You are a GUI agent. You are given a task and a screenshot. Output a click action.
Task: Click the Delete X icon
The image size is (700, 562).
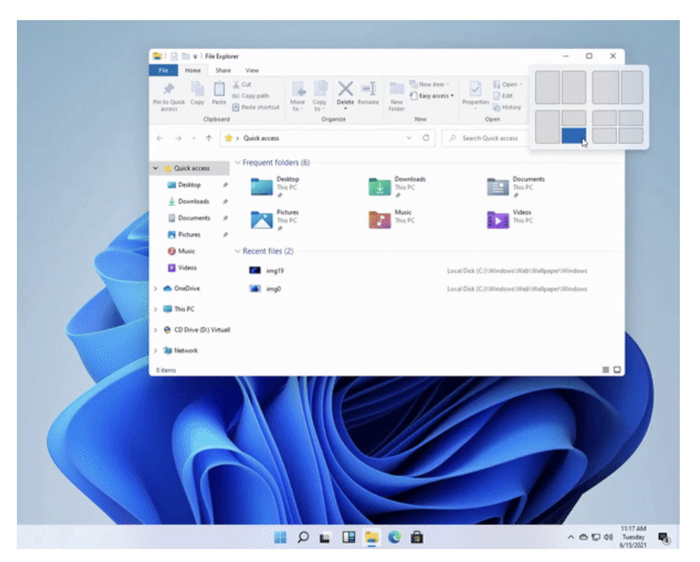[345, 88]
